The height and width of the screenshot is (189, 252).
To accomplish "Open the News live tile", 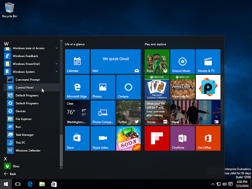I will (195, 113).
